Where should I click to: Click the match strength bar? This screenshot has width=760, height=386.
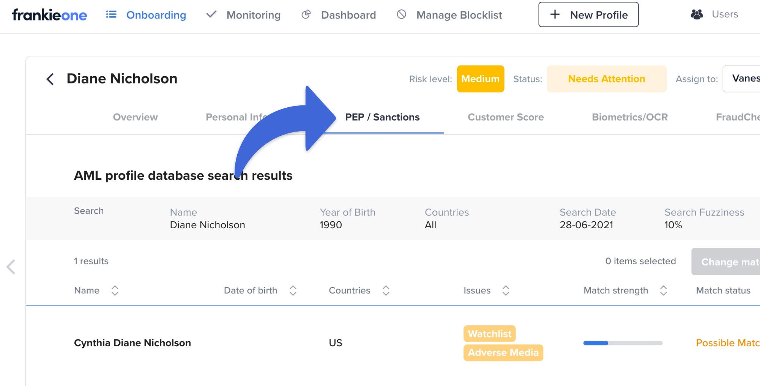click(x=623, y=343)
